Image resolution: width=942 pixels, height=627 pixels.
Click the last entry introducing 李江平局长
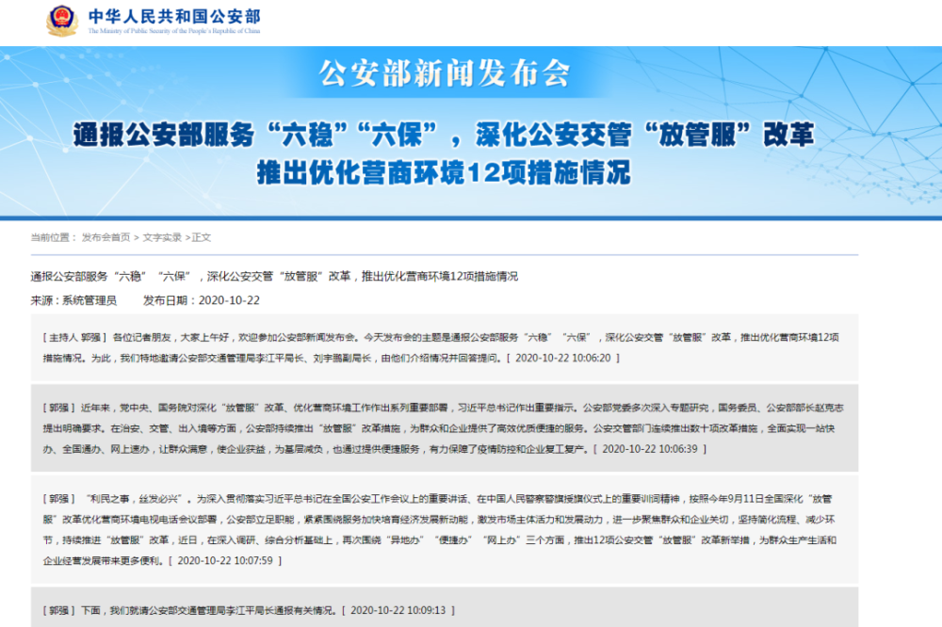[445, 608]
